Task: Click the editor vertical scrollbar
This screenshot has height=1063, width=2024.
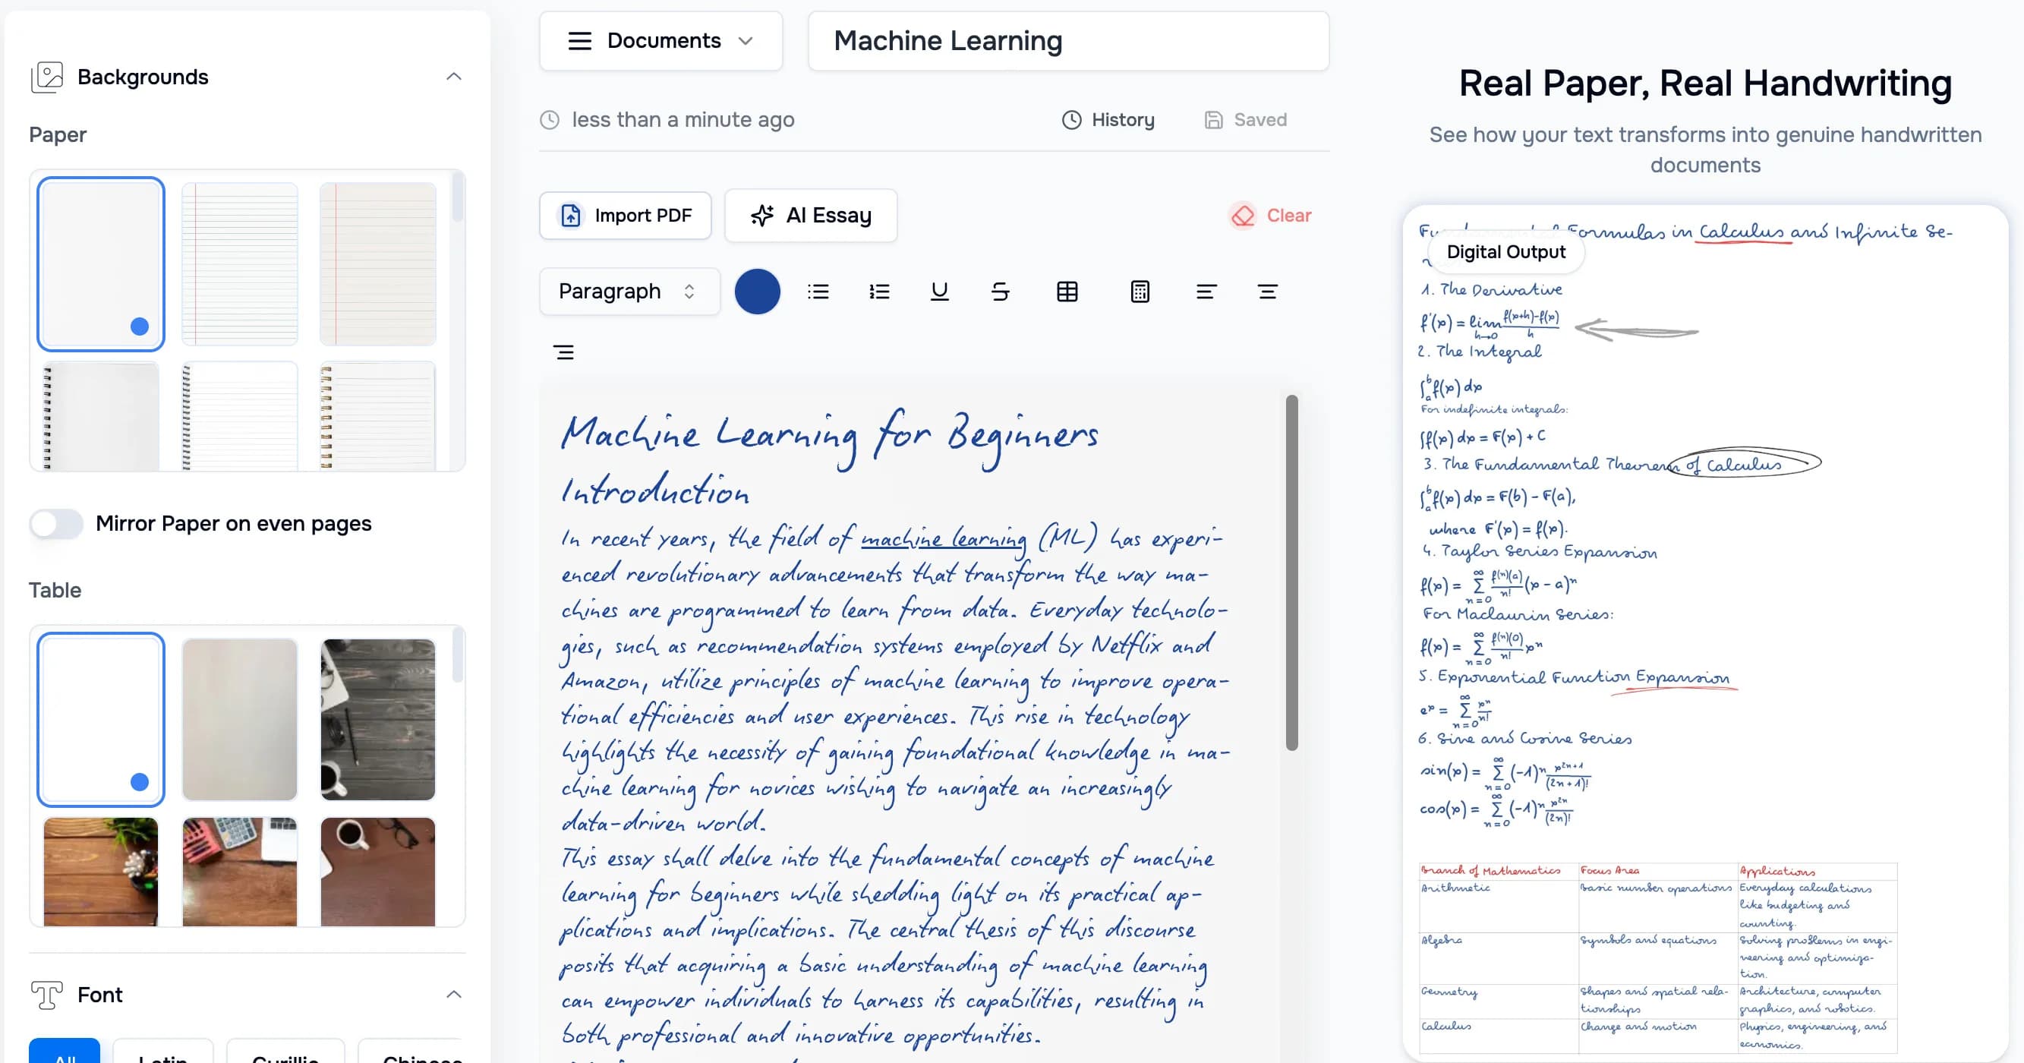Action: [1291, 572]
